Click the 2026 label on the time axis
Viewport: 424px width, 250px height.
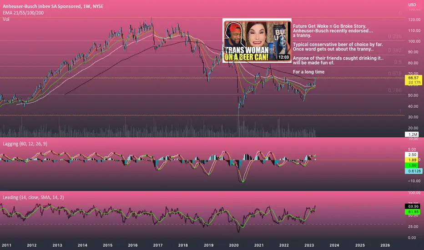385,245
